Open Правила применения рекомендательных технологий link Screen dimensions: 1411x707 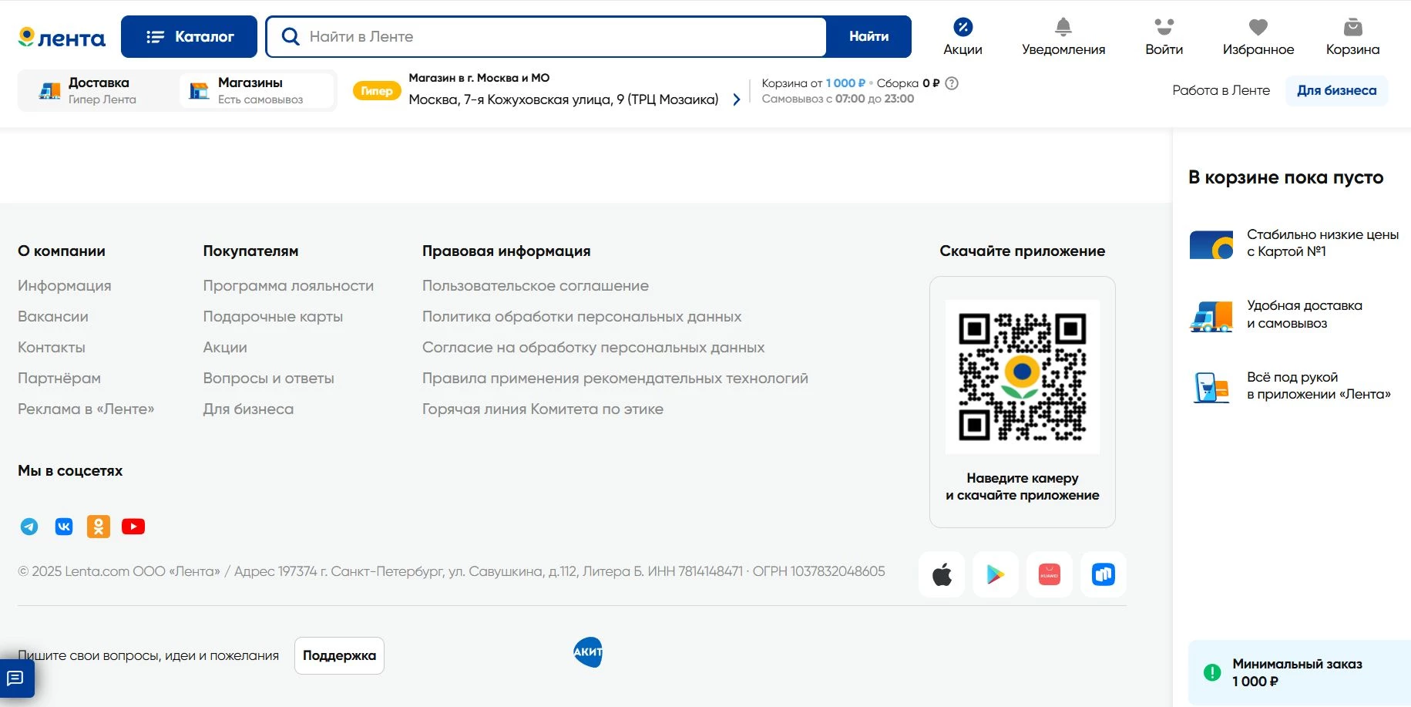pyautogui.click(x=615, y=378)
